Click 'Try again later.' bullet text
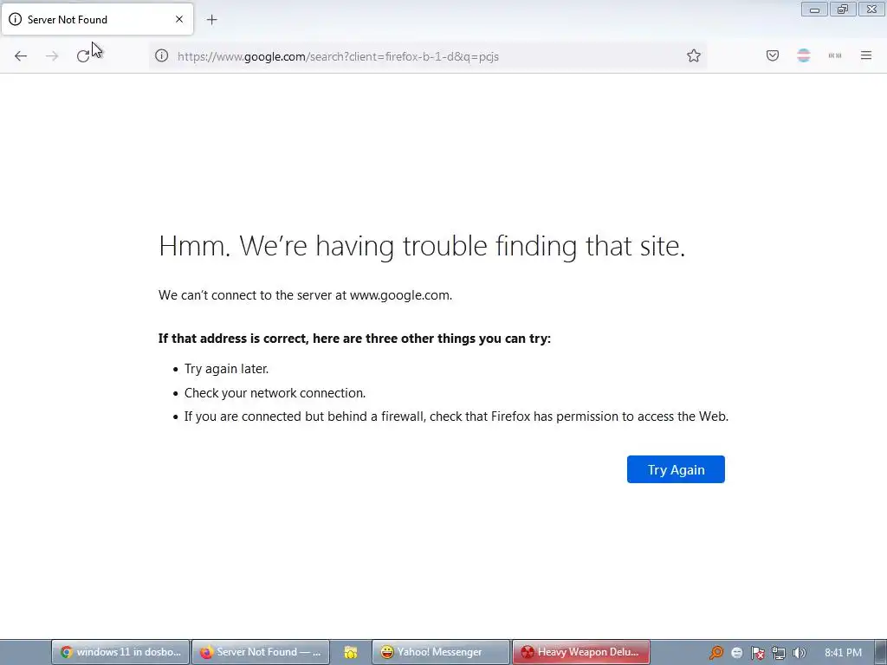The height and width of the screenshot is (665, 887). (x=226, y=369)
